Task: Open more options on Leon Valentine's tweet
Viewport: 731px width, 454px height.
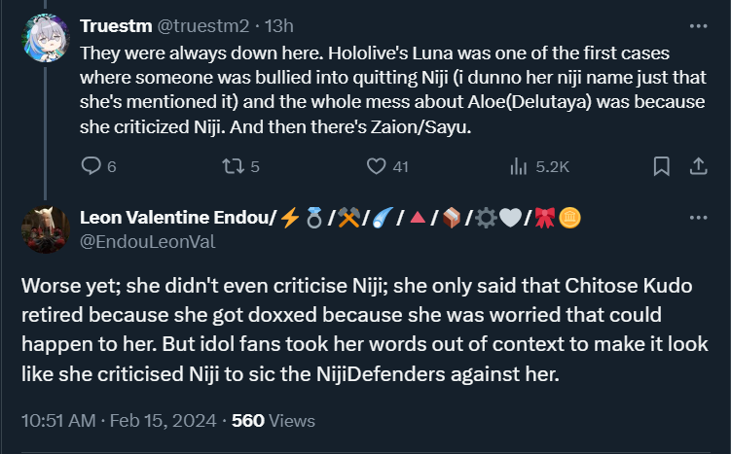Action: 697,218
